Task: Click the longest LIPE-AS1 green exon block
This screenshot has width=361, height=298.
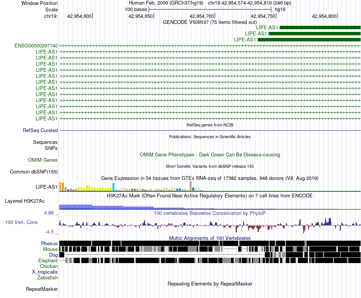Action: [x=309, y=40]
